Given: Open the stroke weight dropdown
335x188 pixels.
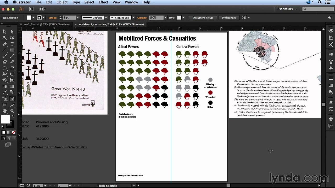Looking at the screenshot, I should (78, 18).
